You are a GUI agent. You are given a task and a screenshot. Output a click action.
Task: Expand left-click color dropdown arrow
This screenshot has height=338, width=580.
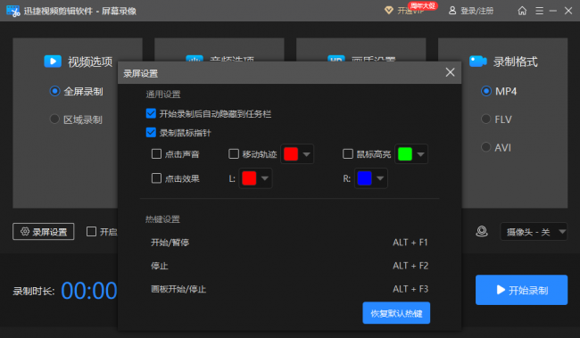(x=265, y=178)
